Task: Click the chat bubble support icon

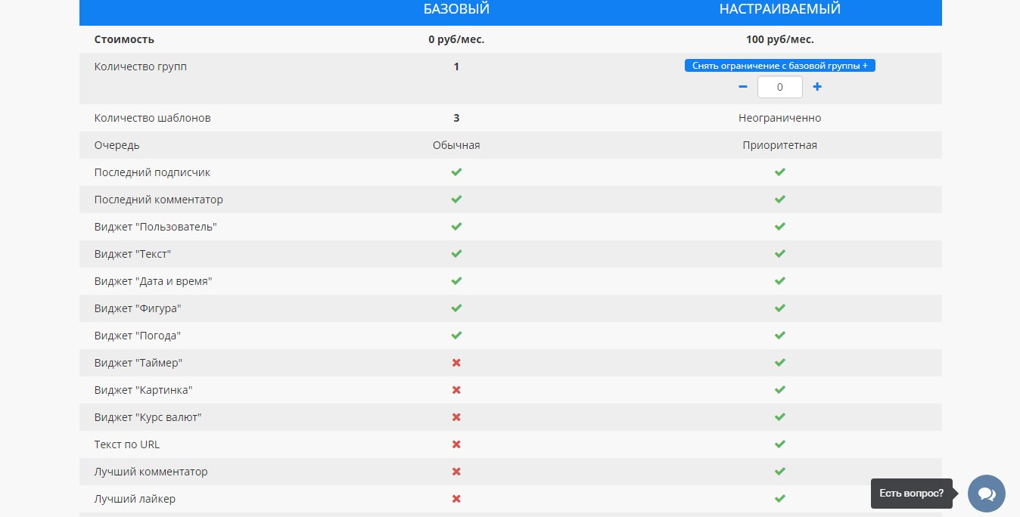Action: point(986,494)
